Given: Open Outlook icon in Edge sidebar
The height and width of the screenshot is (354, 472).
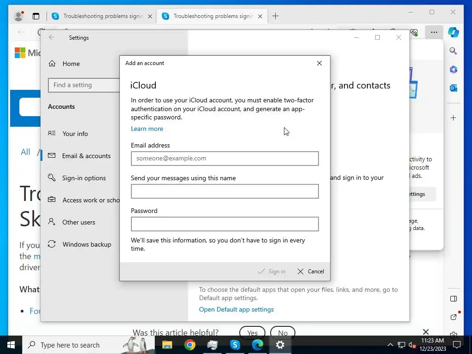Looking at the screenshot, I should (x=454, y=88).
